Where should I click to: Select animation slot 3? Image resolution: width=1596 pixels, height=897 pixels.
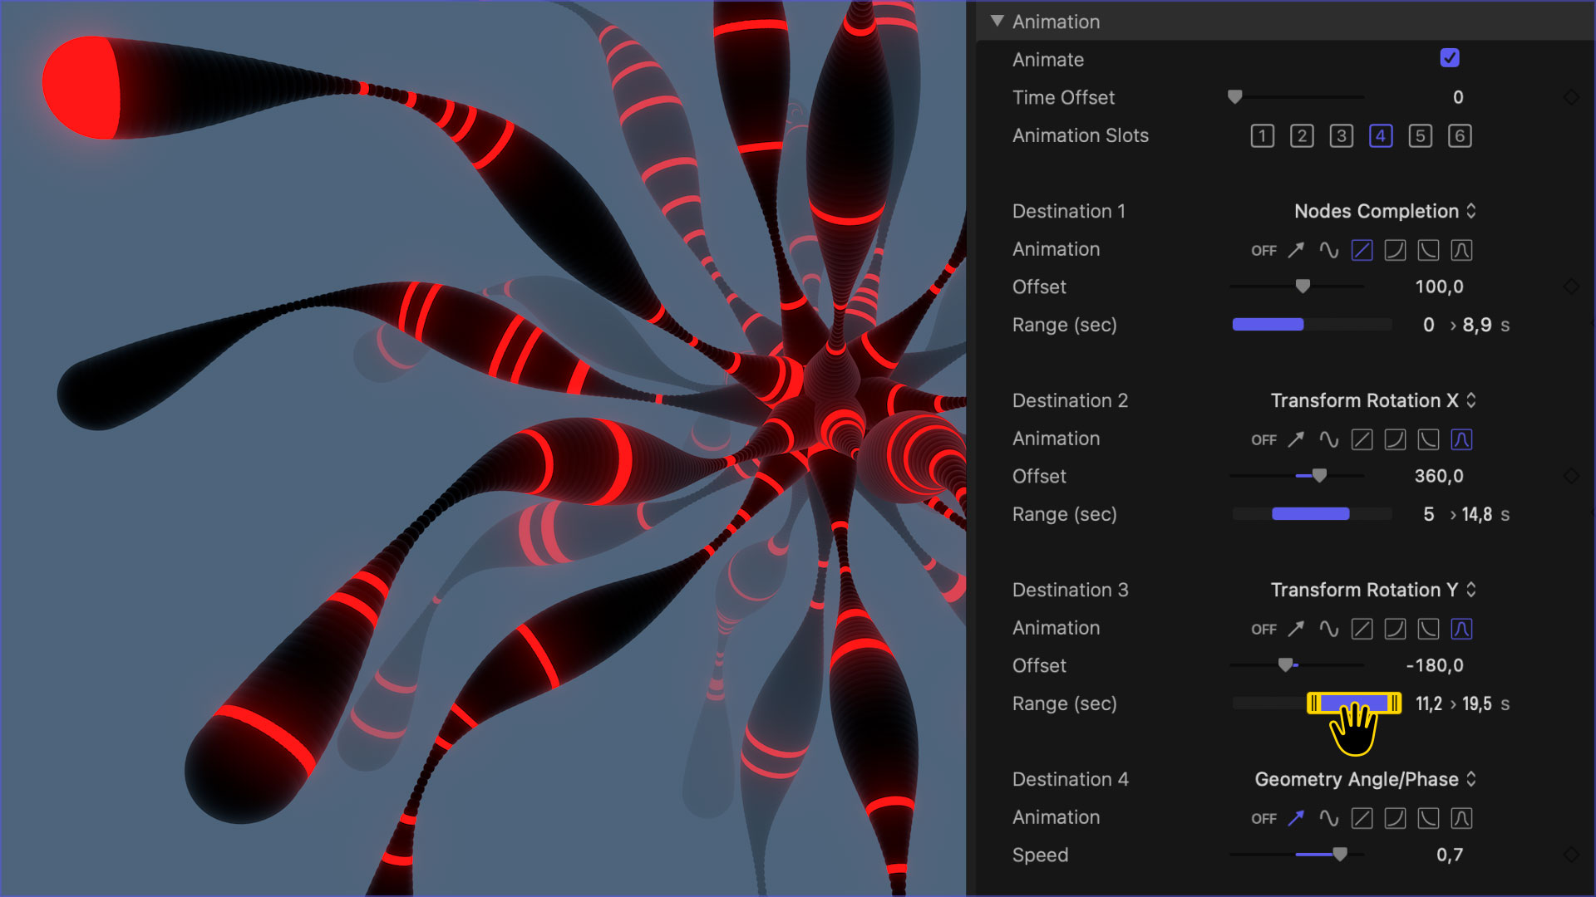pyautogui.click(x=1341, y=135)
